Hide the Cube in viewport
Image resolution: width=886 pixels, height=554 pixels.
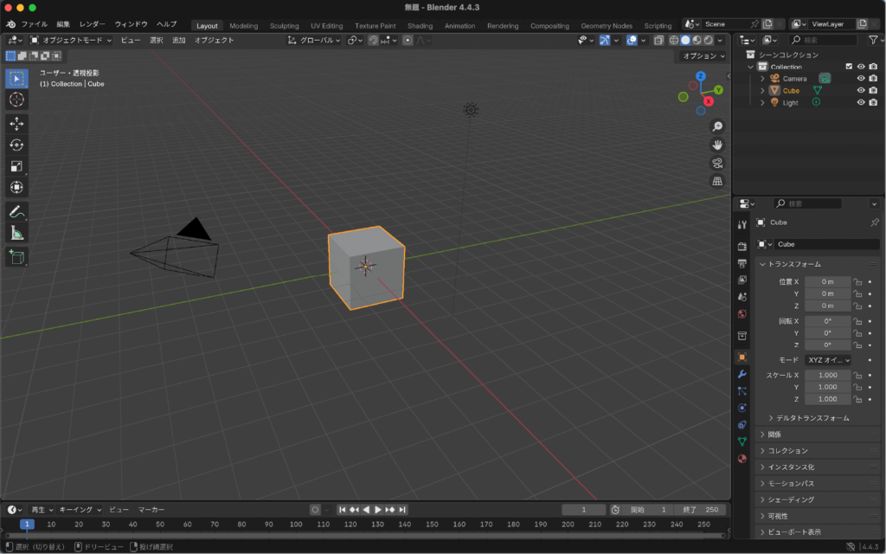[x=861, y=90]
